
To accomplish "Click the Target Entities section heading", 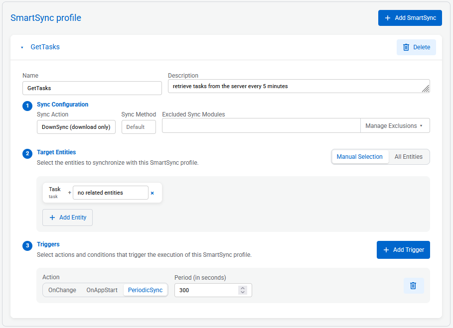I will click(56, 152).
